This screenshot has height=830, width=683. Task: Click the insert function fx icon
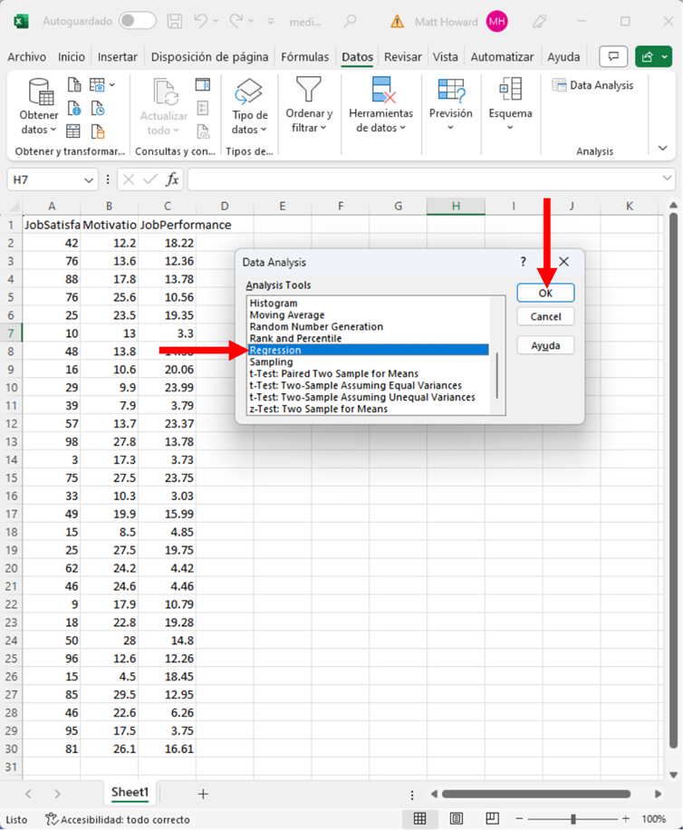coord(171,180)
